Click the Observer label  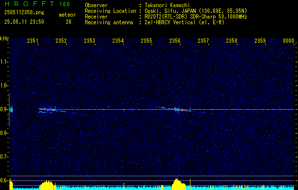pos(96,5)
